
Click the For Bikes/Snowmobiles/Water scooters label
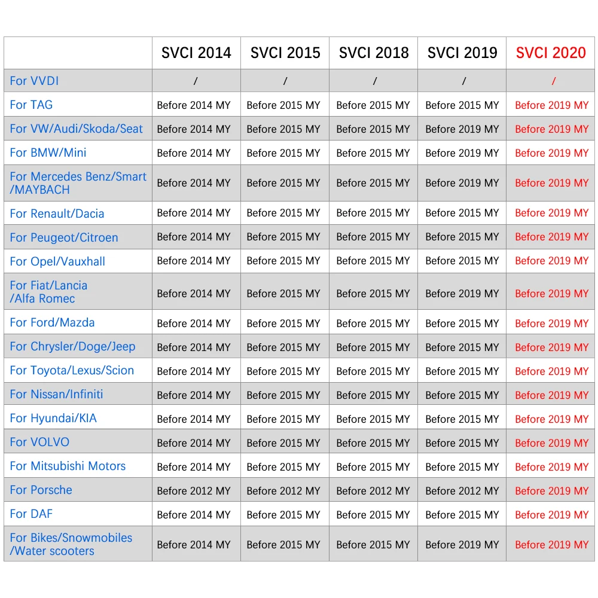(71, 544)
